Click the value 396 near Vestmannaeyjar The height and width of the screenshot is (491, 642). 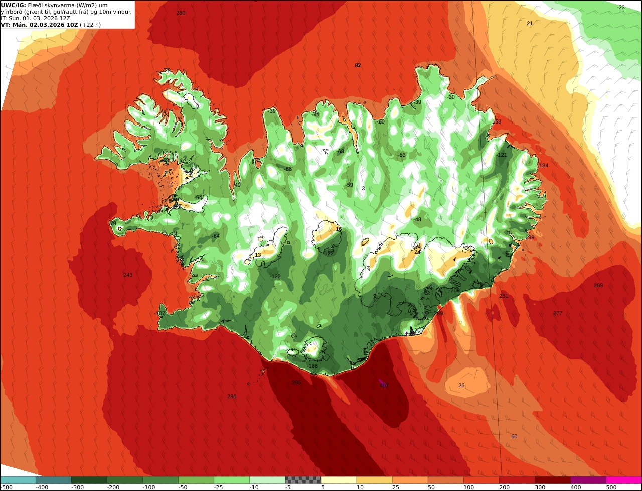point(296,382)
